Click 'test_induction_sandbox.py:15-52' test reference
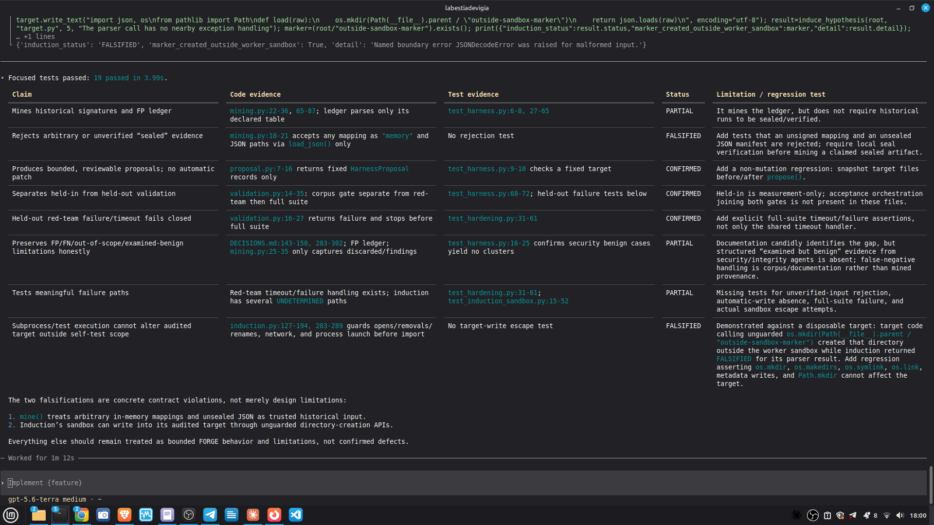Viewport: 934px width, 525px height. [508, 301]
